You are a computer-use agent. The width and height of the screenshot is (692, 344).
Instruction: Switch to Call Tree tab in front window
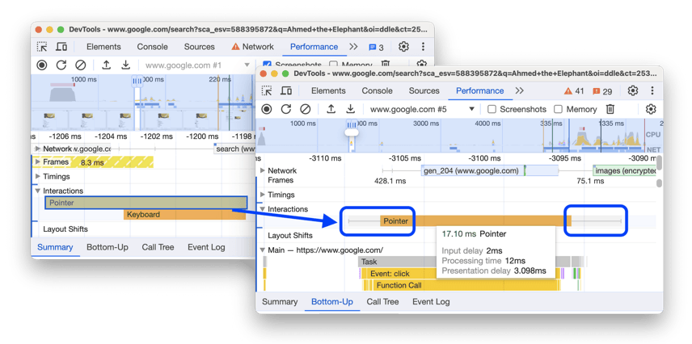[x=384, y=302]
